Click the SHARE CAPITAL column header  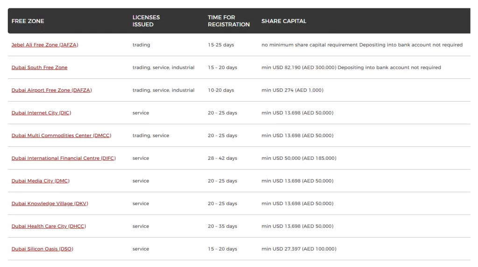284,21
